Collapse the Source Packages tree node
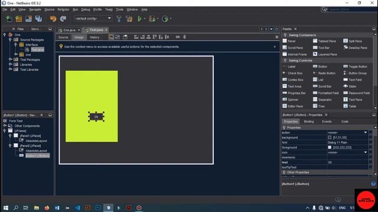This screenshot has width=378, height=212. [10, 39]
